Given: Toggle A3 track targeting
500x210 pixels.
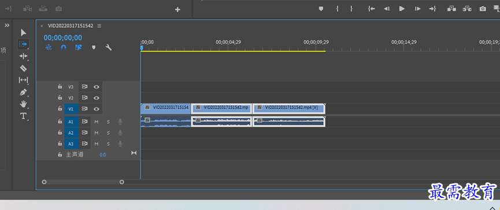Looking at the screenshot, I should [x=71, y=144].
